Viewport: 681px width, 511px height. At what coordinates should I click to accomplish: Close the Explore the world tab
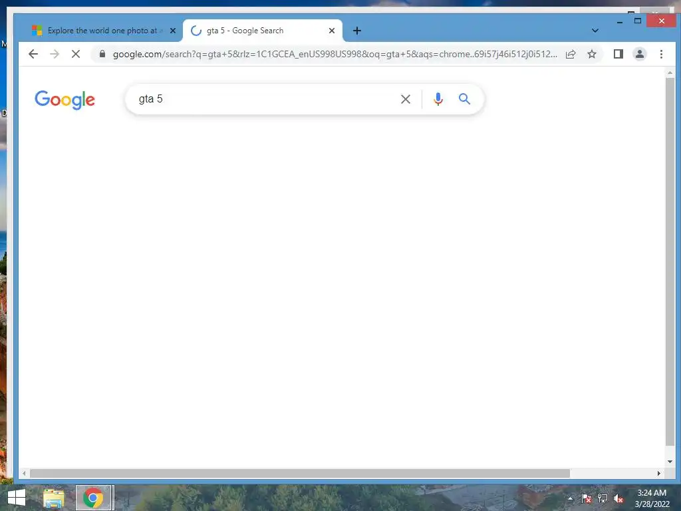coord(173,31)
